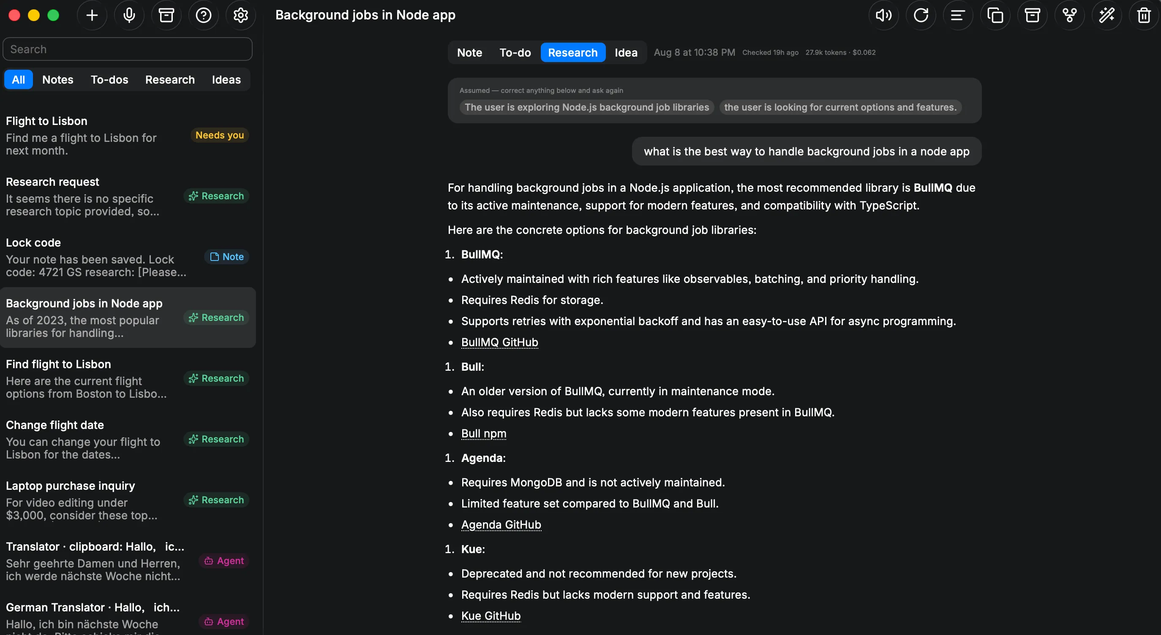The width and height of the screenshot is (1161, 635).
Task: Open the Translator clipboard agent entry
Action: [x=128, y=561]
